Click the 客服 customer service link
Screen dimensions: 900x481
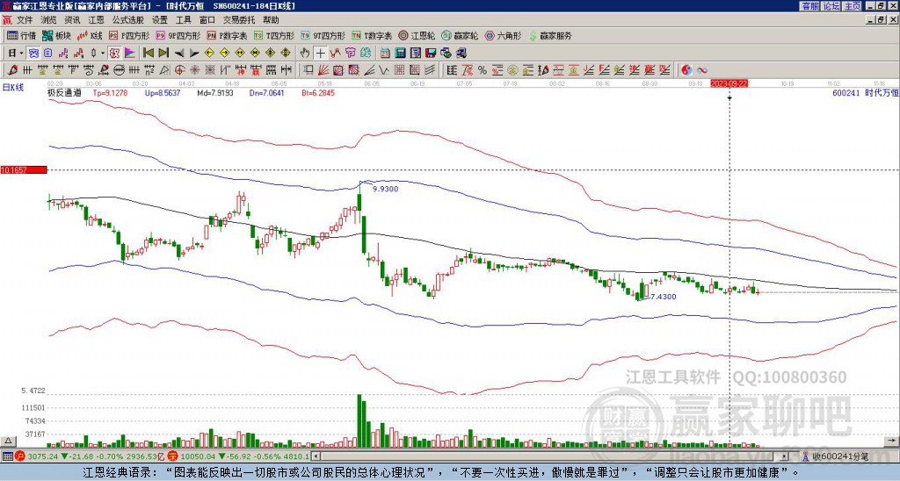809,6
